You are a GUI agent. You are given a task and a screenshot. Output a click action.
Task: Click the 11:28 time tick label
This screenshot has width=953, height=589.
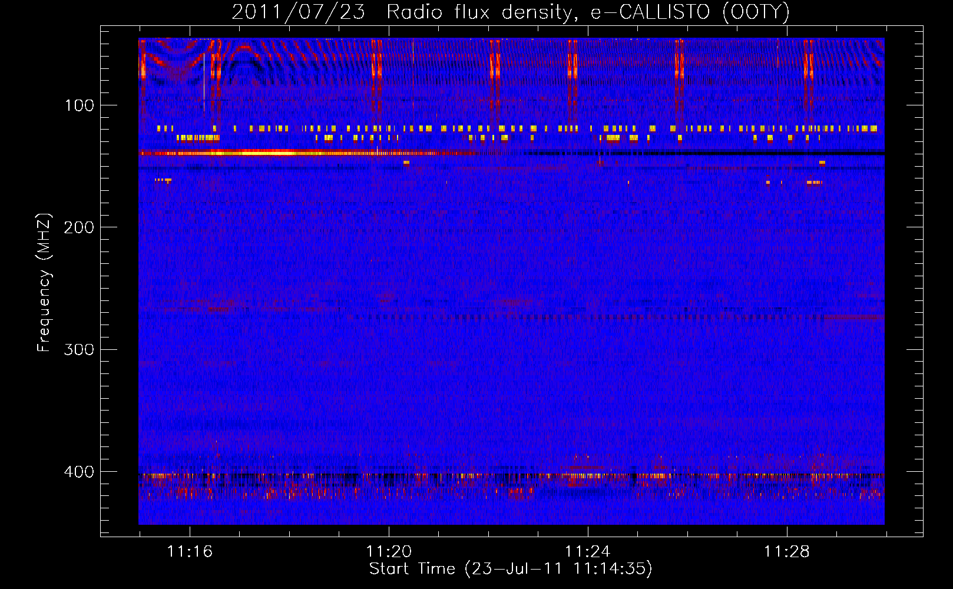pos(787,551)
